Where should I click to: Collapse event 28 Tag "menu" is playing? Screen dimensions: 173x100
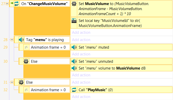click(x=12, y=40)
